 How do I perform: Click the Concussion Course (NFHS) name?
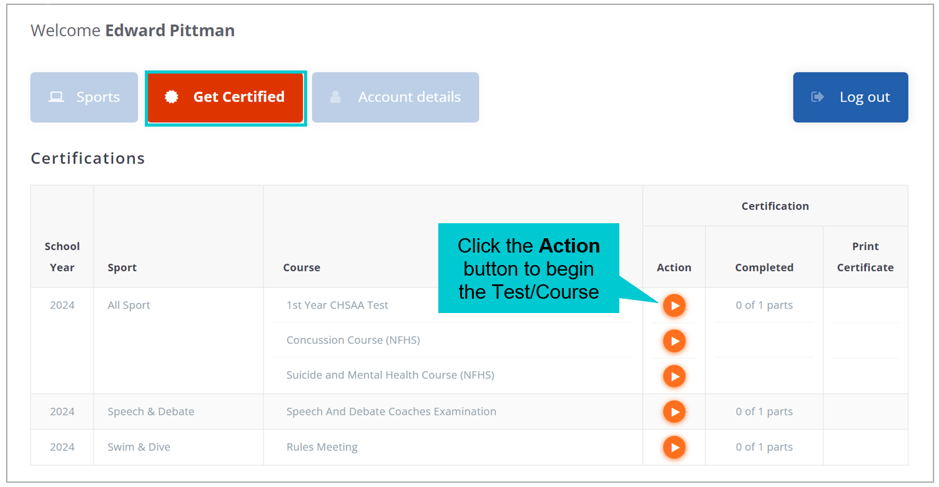pos(353,340)
